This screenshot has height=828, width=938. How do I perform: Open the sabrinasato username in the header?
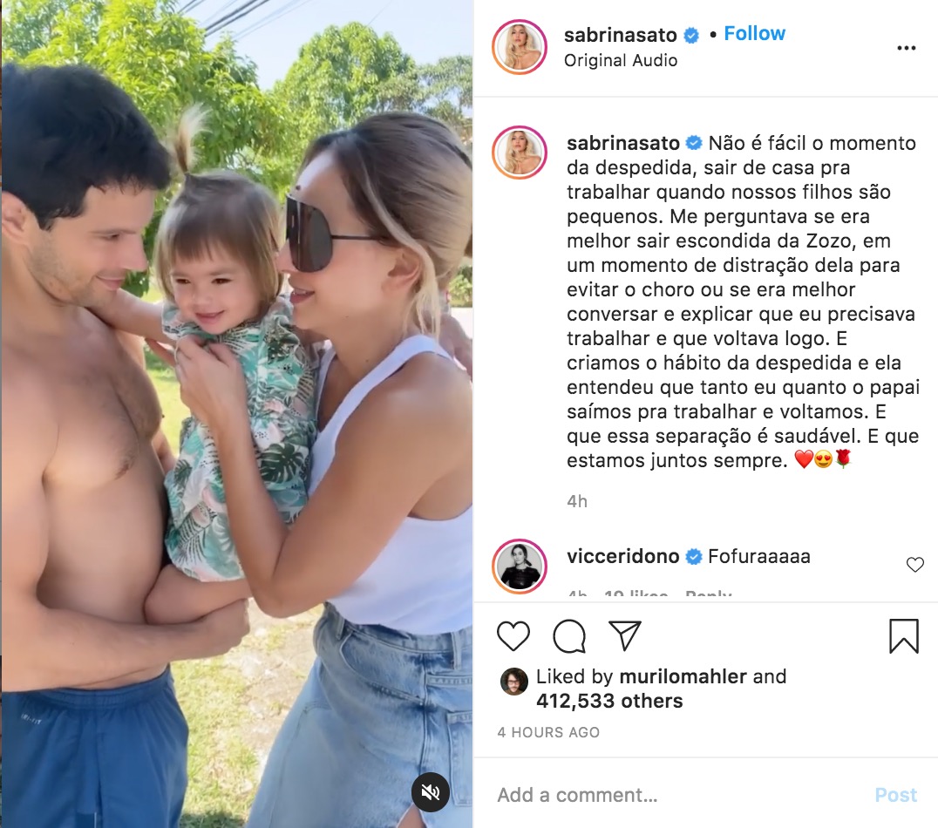[621, 35]
